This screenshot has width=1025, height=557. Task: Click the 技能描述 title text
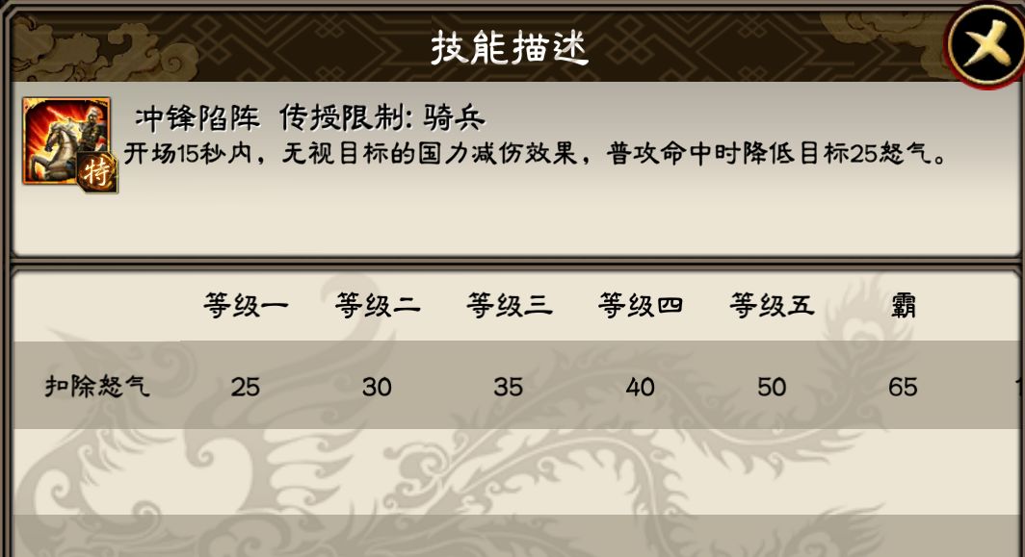point(510,47)
